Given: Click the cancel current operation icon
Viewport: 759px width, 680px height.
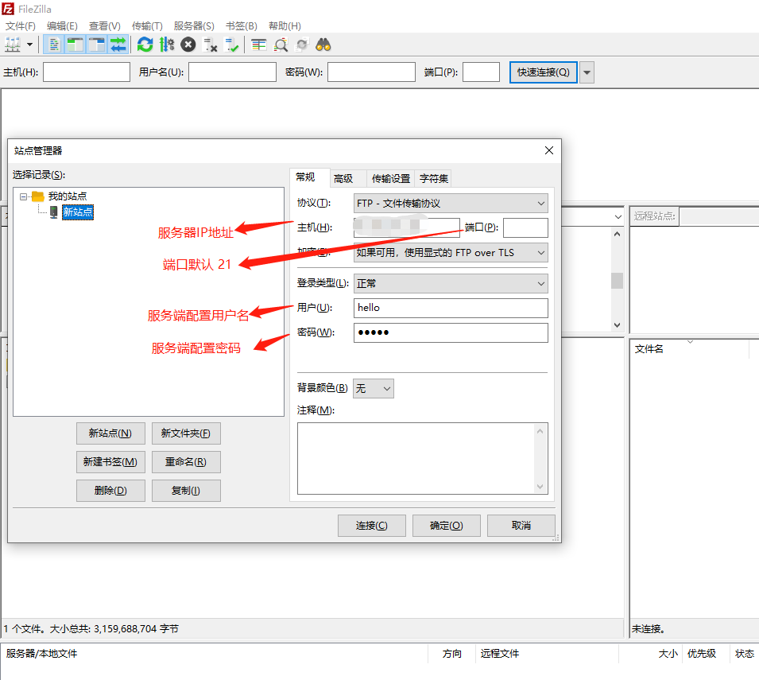Looking at the screenshot, I should click(188, 45).
